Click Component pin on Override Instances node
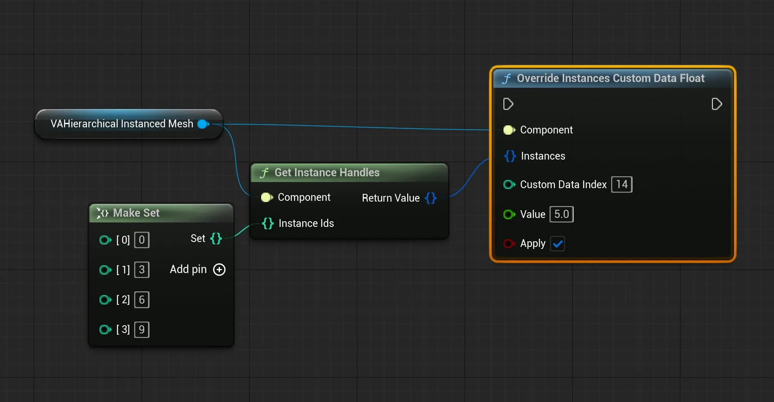Image resolution: width=774 pixels, height=402 pixels. 509,130
